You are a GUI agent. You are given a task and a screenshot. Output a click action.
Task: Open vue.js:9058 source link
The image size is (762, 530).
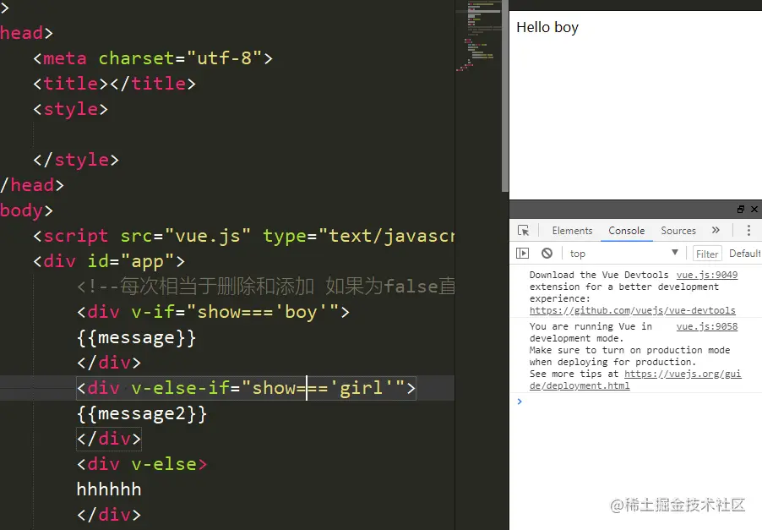pyautogui.click(x=706, y=326)
